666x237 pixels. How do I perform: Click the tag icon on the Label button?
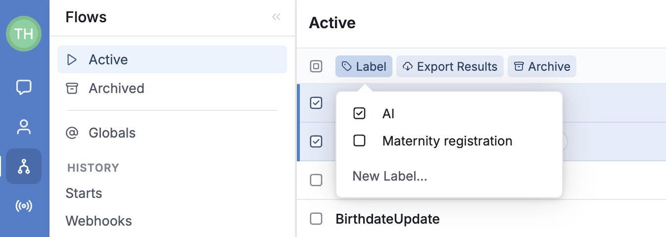[347, 66]
